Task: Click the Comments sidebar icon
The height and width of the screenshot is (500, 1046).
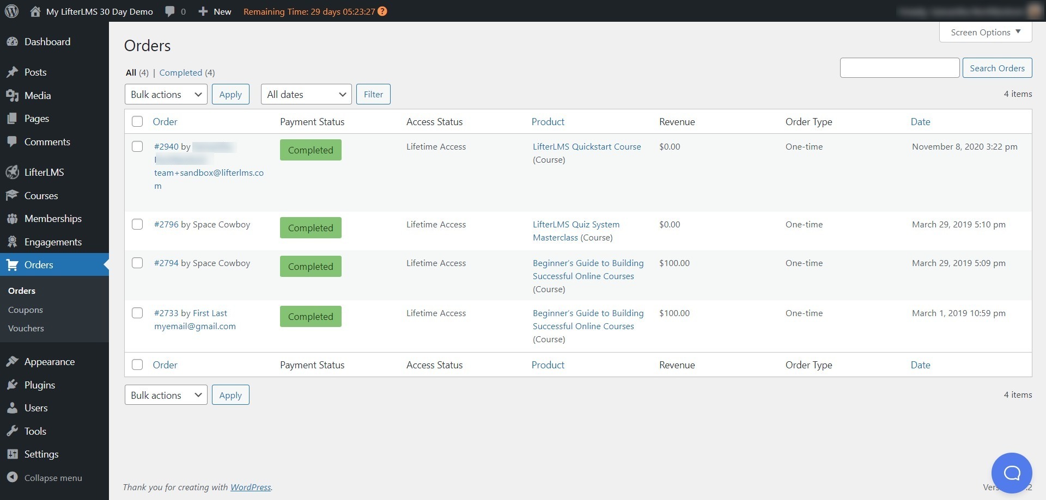Action: pos(12,142)
